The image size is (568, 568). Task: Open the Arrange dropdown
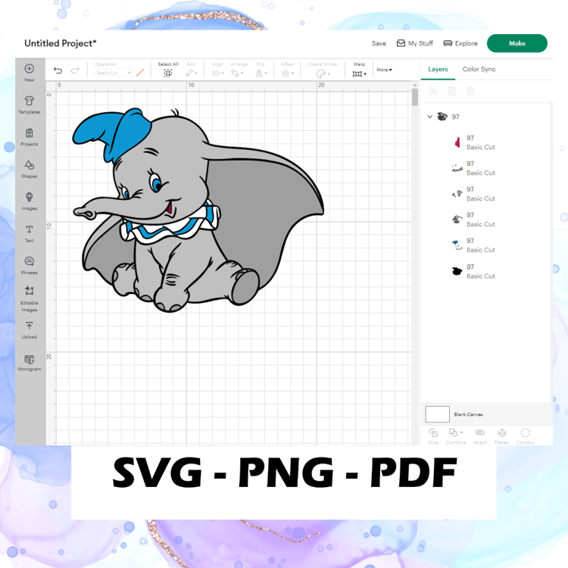(239, 70)
